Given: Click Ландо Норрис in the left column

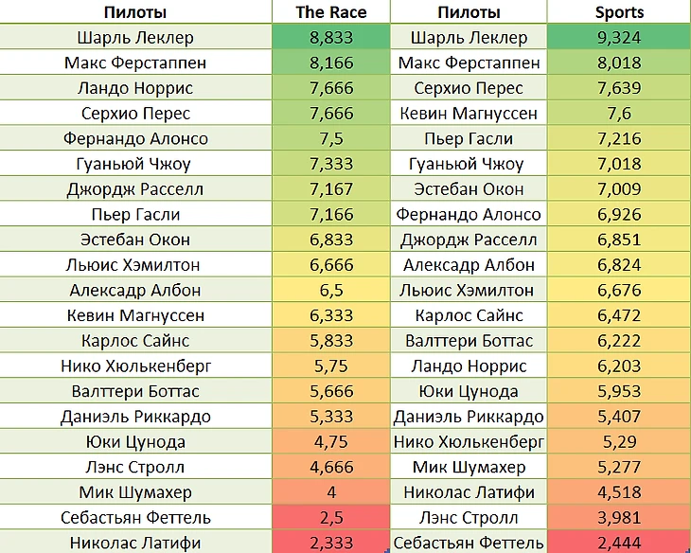Looking at the screenshot, I should (136, 88).
